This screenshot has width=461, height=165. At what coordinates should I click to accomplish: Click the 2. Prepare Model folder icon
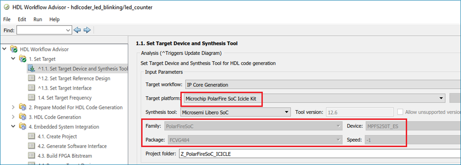[x=23, y=107]
